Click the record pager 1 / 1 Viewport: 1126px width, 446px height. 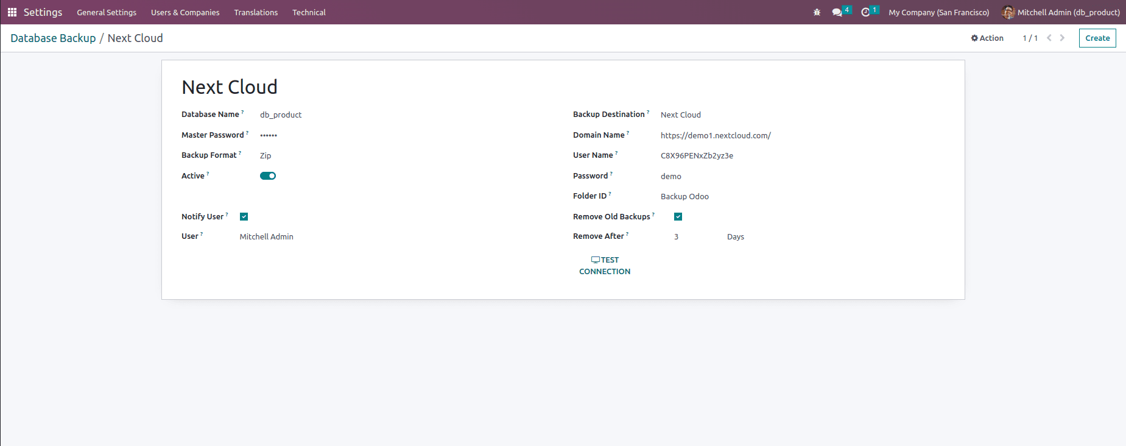click(1030, 38)
